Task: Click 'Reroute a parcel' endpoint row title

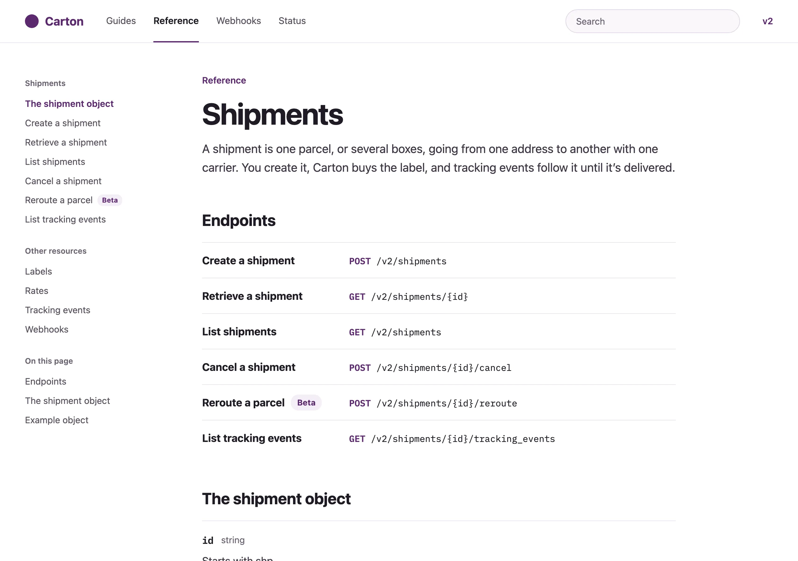Action: (x=243, y=402)
